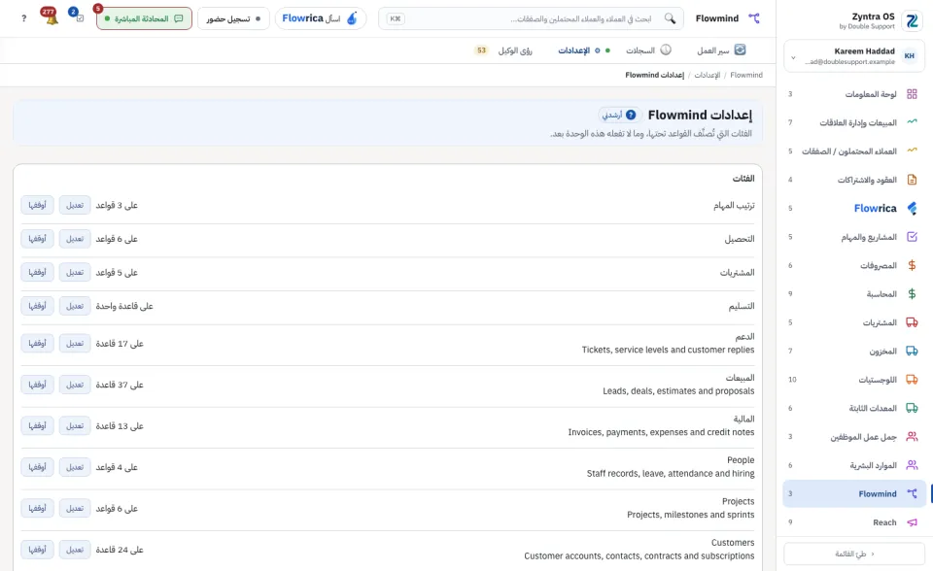Click the green Accounting dollar icon
The height and width of the screenshot is (571, 933).
coord(912,294)
